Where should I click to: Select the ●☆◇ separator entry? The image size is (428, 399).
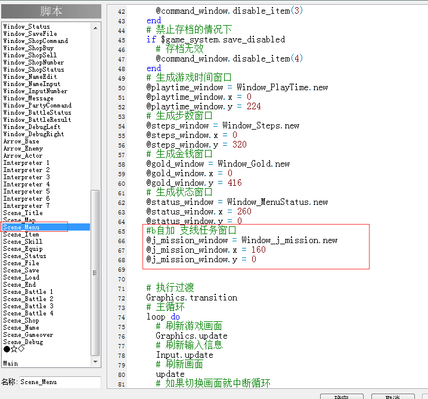point(14,349)
